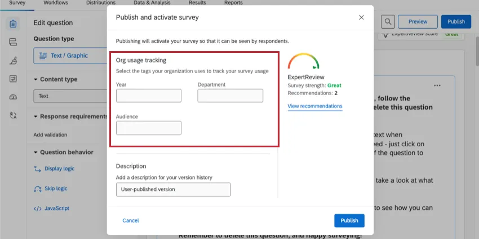
Task: Collapse the Content type section
Action: (x=36, y=79)
